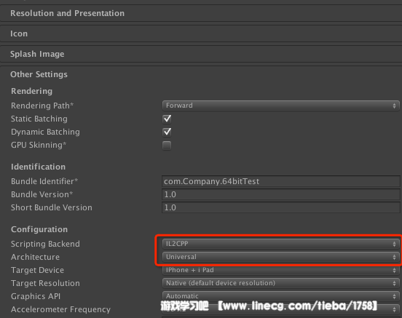Click the Scripting Backend dropdown arrows icon
The width and height of the screenshot is (402, 318).
[x=394, y=244]
